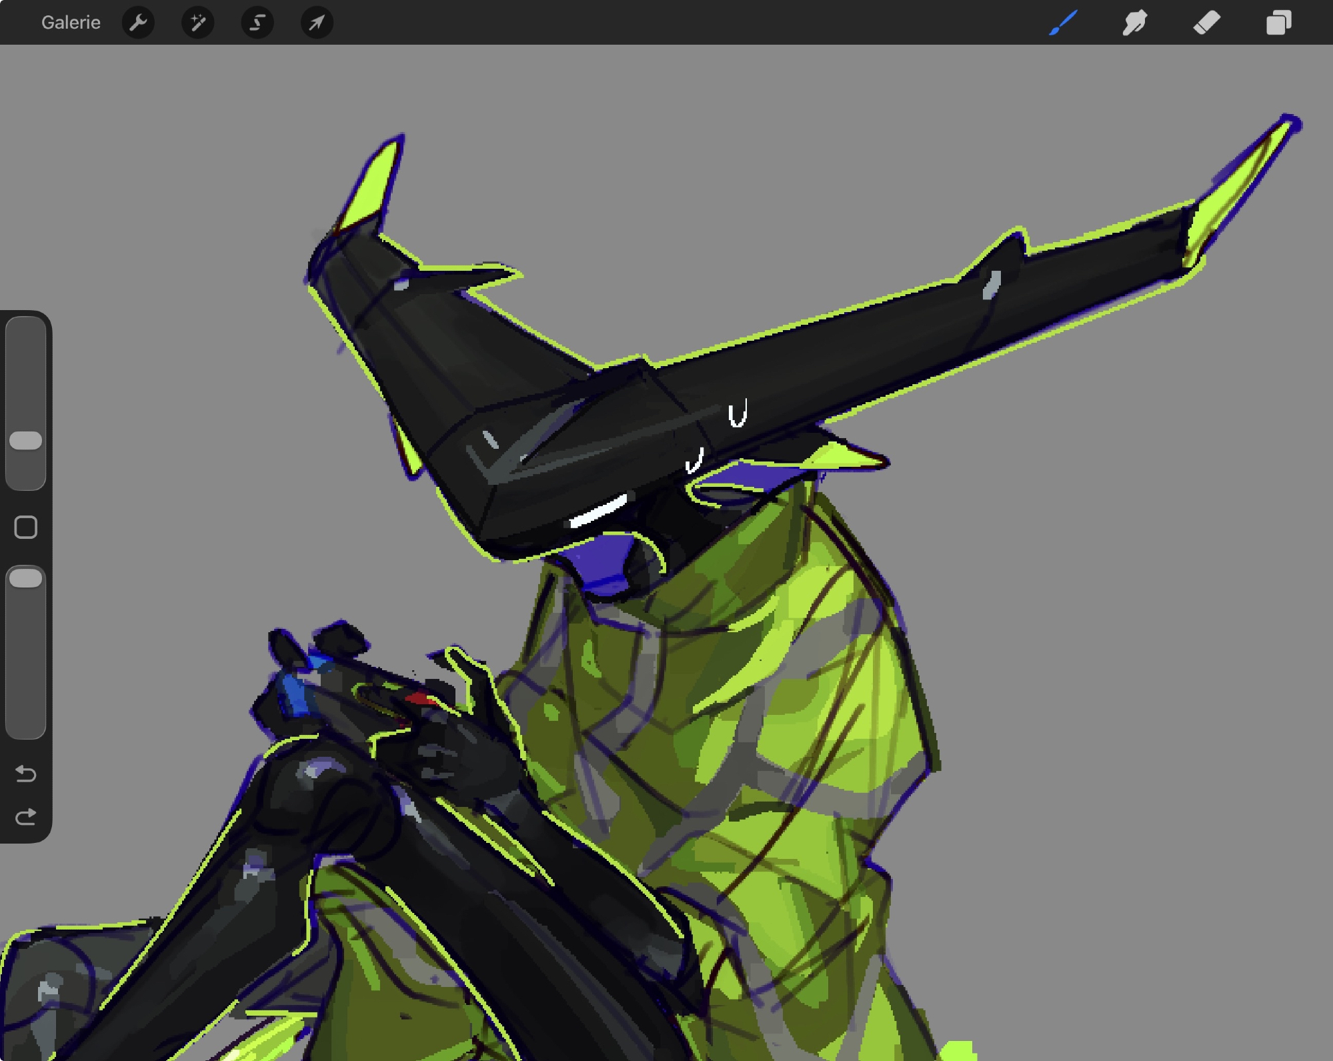
Task: Tap the blue part of the held controller
Action: (293, 694)
